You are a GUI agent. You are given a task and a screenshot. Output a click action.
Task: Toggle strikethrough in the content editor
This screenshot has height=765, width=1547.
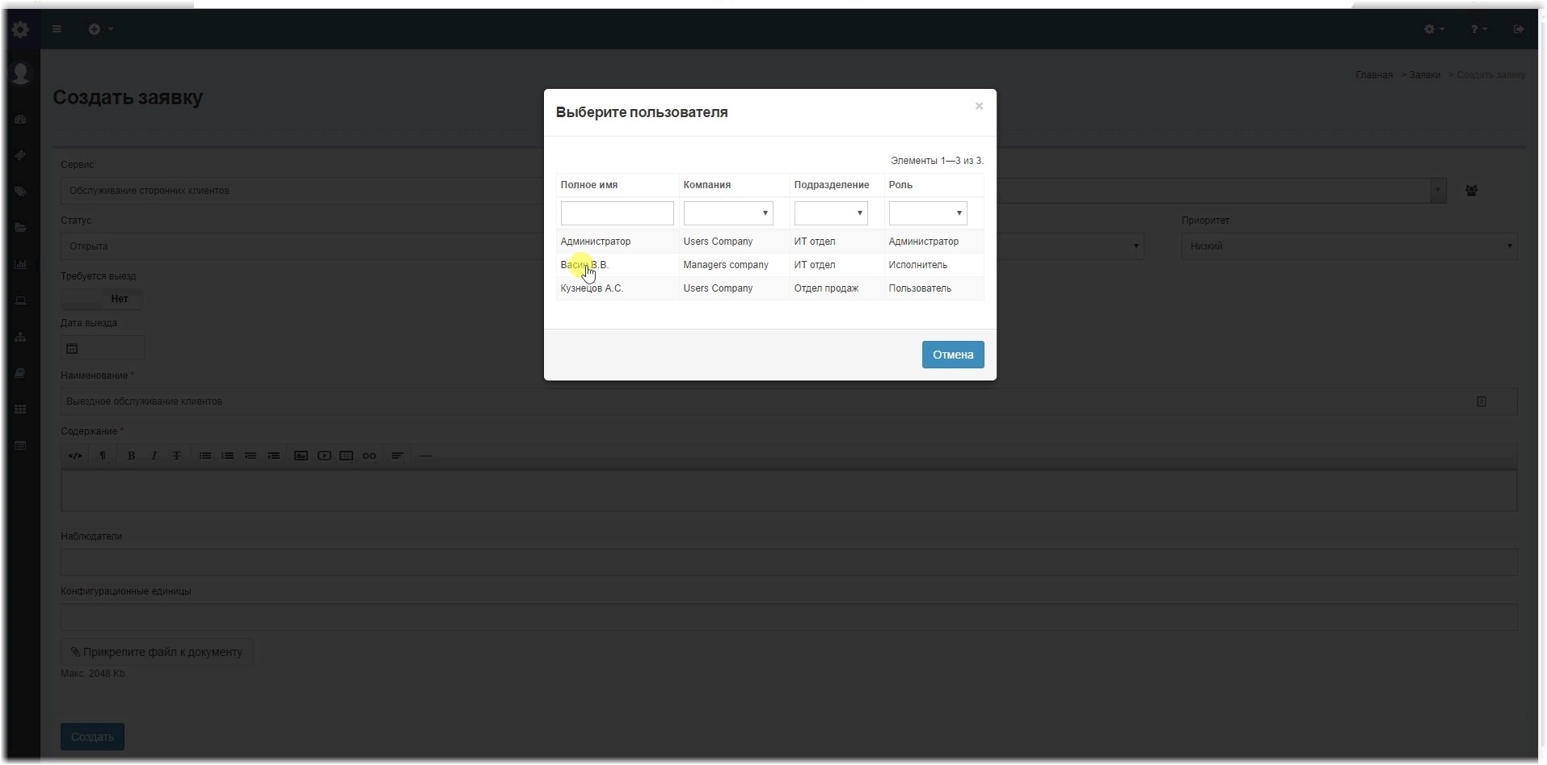pos(176,456)
